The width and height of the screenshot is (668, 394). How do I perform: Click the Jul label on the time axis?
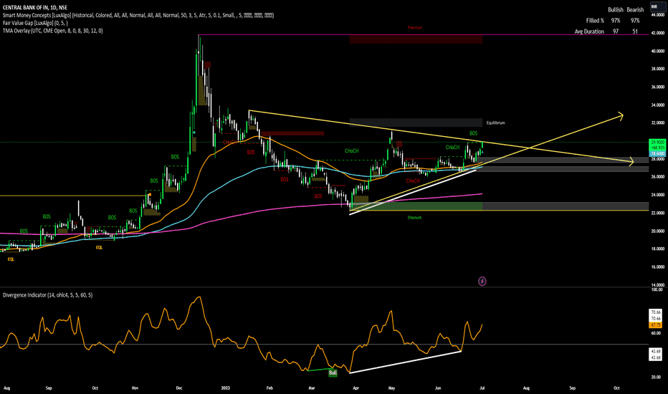[x=482, y=388]
